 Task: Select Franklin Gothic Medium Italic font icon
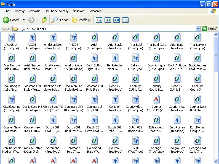coord(32,141)
